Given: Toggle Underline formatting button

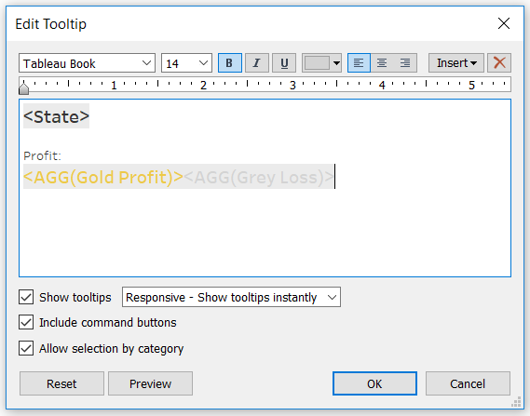Looking at the screenshot, I should click(x=284, y=62).
